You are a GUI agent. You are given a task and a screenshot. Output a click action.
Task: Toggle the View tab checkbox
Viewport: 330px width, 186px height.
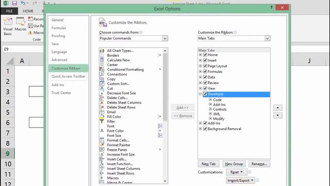tap(205, 88)
